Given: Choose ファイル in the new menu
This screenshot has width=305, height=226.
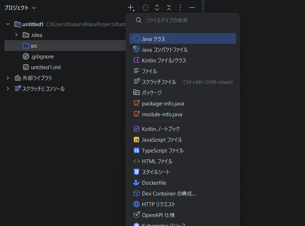Looking at the screenshot, I should (182, 71).
